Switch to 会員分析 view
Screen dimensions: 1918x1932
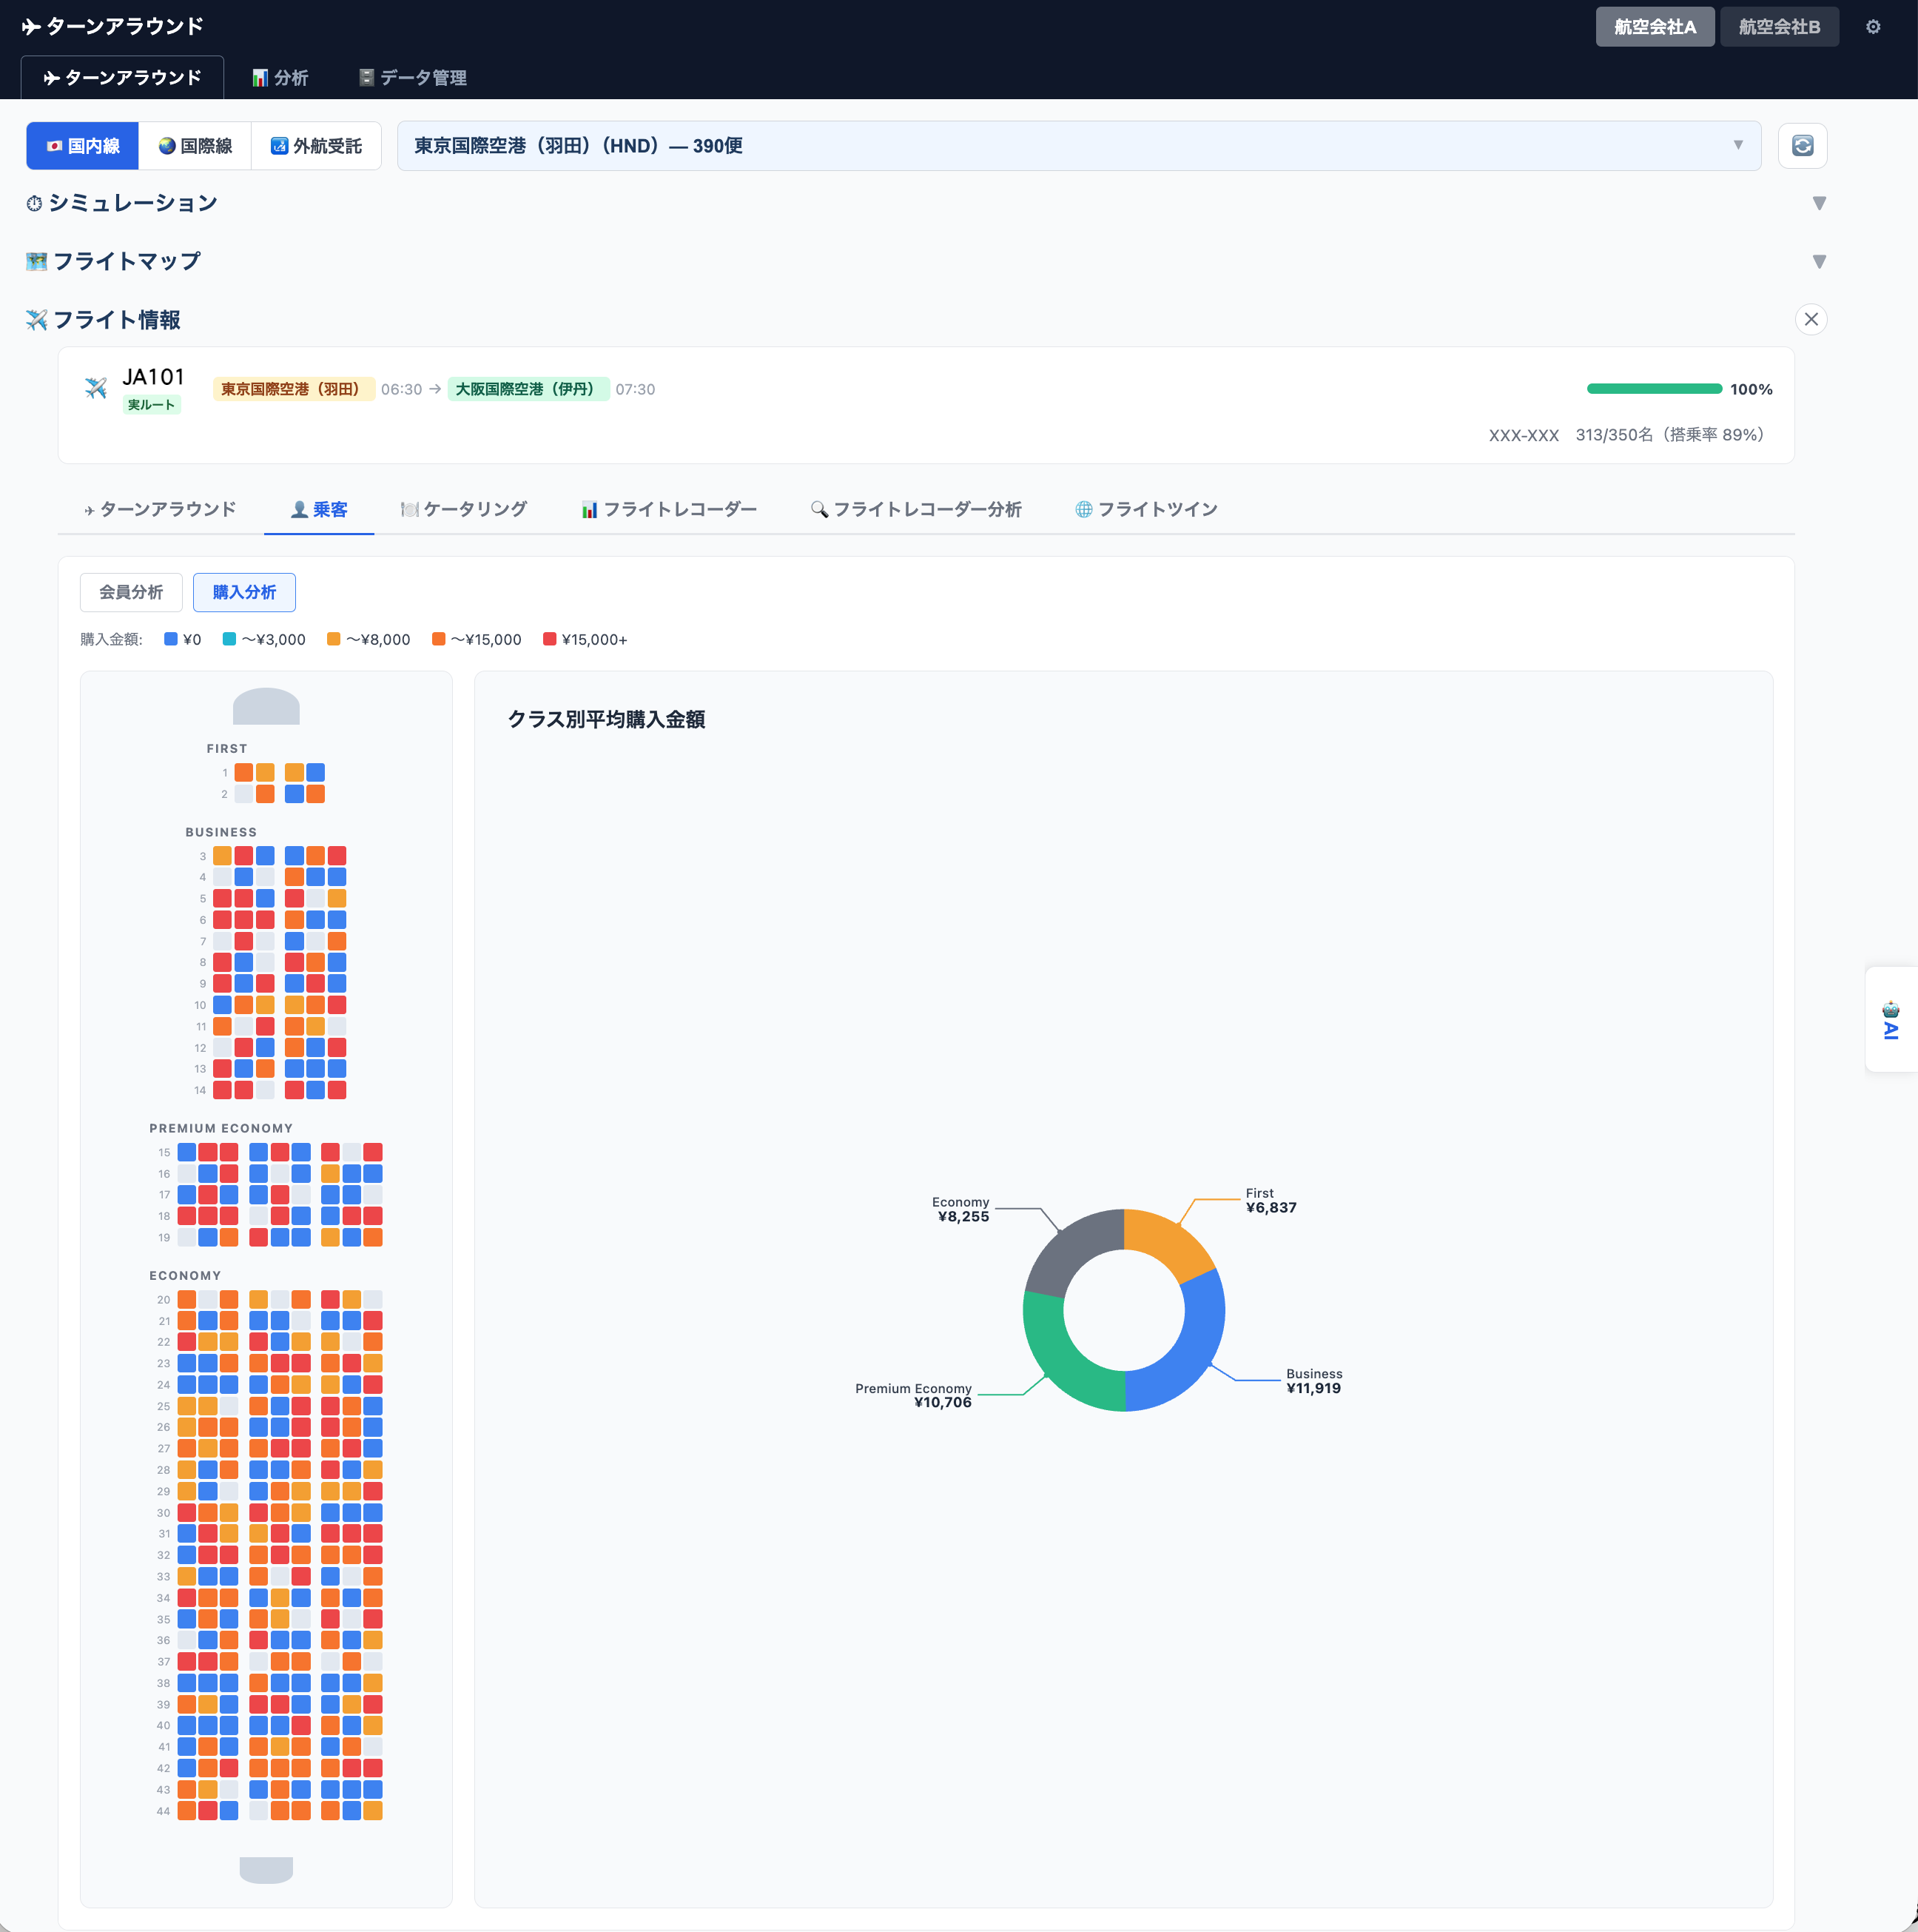point(131,592)
